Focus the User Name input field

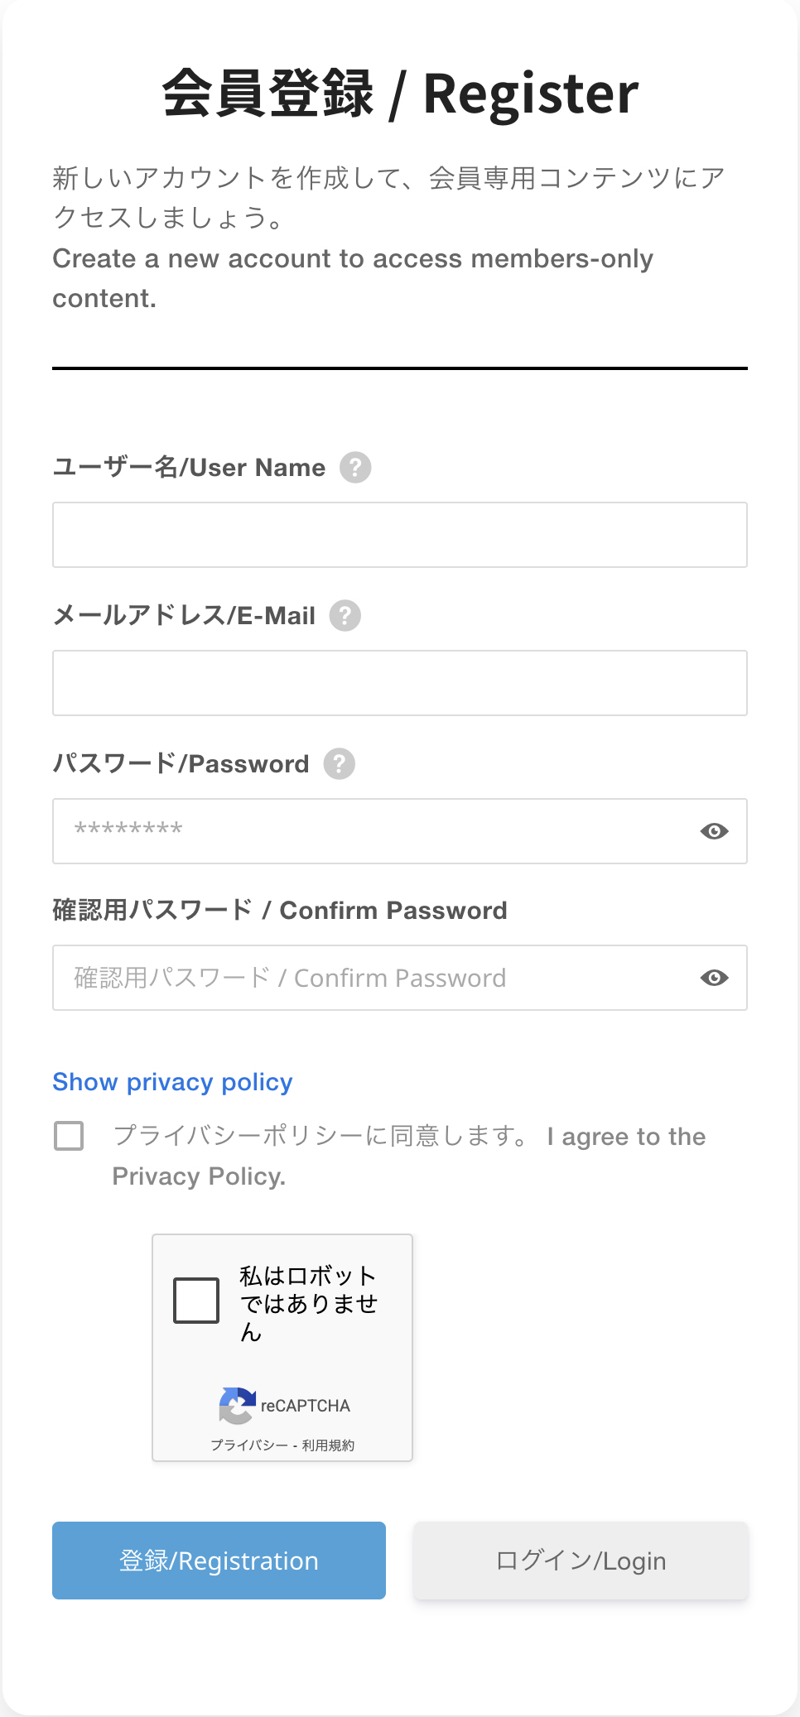click(x=399, y=535)
